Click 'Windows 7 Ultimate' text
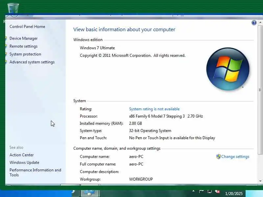The image size is (263, 197). (97, 48)
